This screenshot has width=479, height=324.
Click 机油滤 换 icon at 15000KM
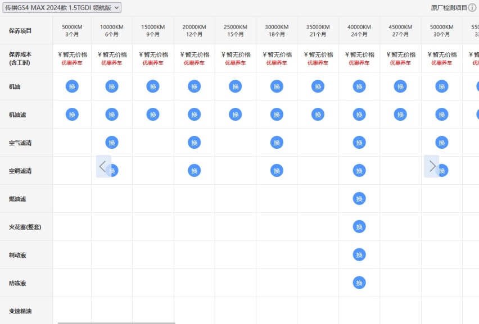pos(153,115)
